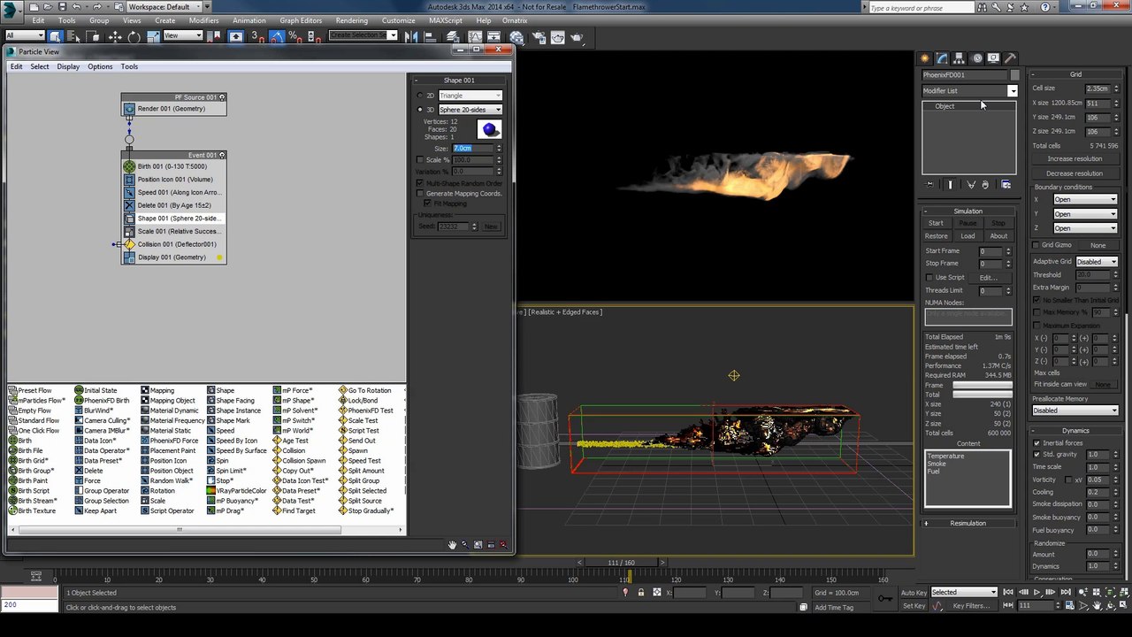Start the Phoenix simulation

point(936,223)
